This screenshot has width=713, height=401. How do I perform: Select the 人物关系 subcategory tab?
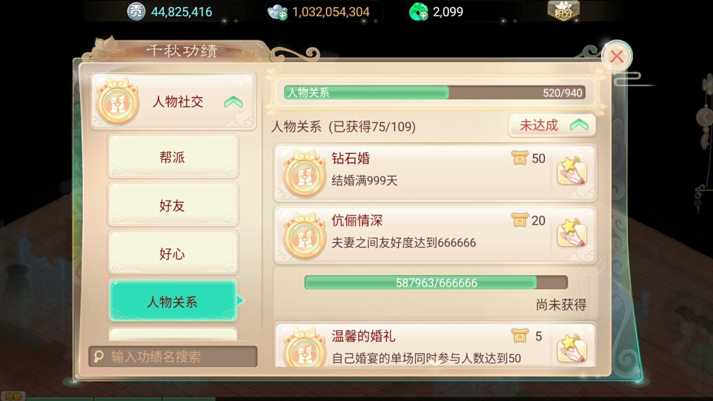173,301
